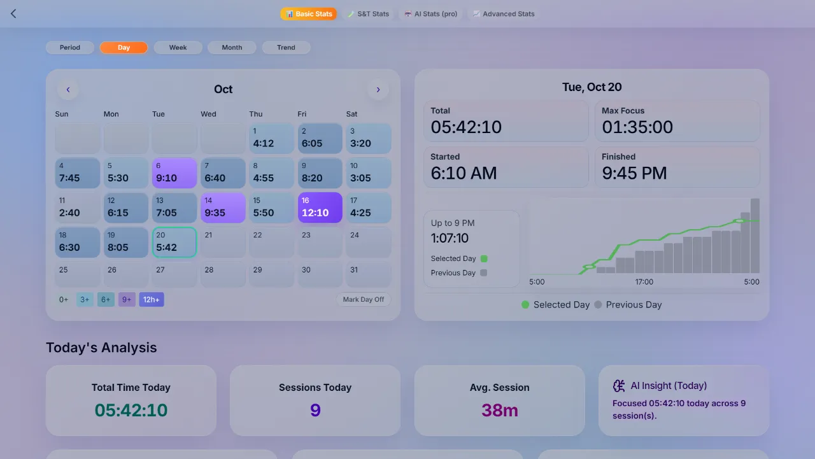The image size is (815, 459).
Task: Select empty day October 31
Action: [x=369, y=275]
